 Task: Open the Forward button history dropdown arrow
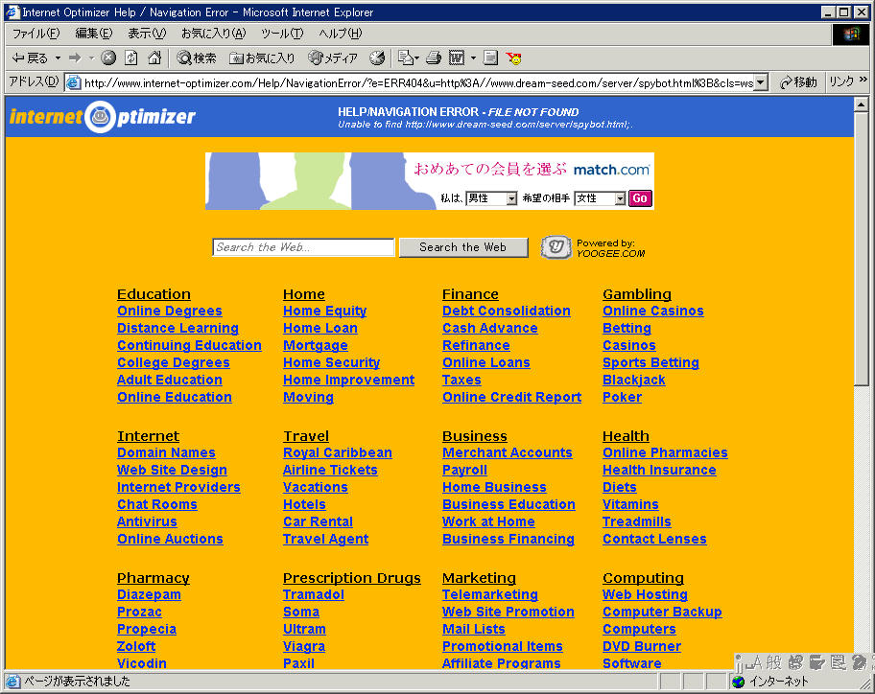tap(91, 58)
